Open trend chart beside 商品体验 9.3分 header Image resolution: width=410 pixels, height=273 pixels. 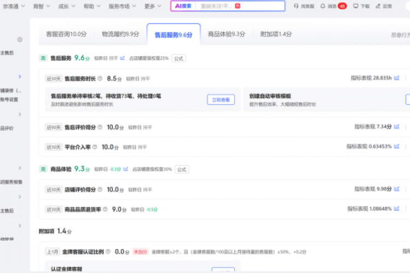click(x=126, y=169)
